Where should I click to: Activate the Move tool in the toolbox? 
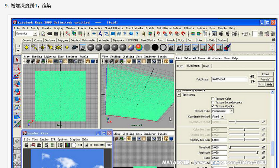[x=17, y=83]
